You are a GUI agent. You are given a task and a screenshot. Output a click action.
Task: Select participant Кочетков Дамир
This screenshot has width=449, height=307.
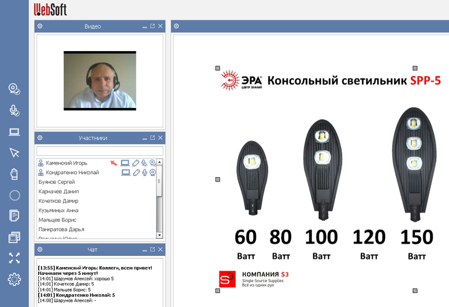[58, 201]
